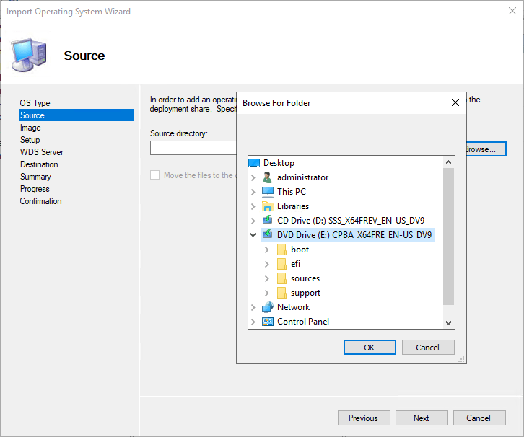Select the Desktop icon at tree root
Screen dimensions: 524x437
(x=254, y=163)
